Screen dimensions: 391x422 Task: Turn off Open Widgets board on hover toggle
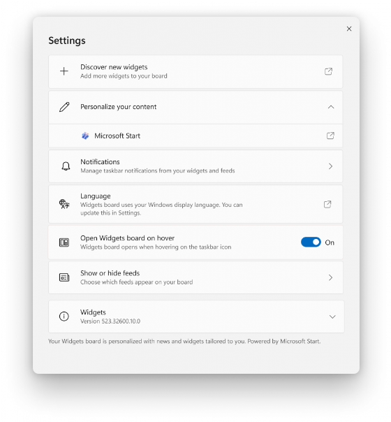coord(311,242)
